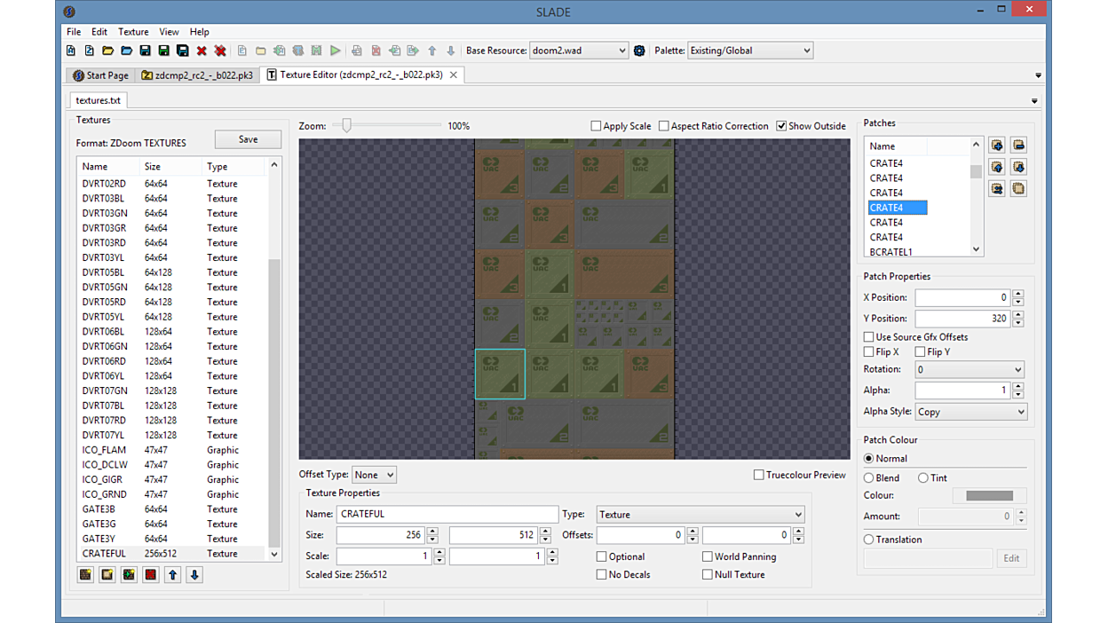The width and height of the screenshot is (1108, 623).
Task: Open the Palette dropdown
Action: tap(750, 51)
